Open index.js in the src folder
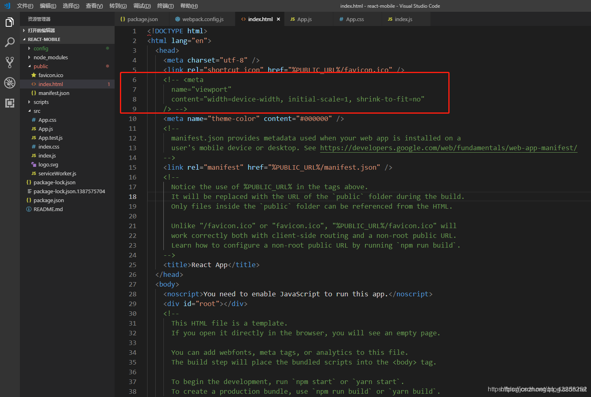591x397 pixels. (67, 155)
